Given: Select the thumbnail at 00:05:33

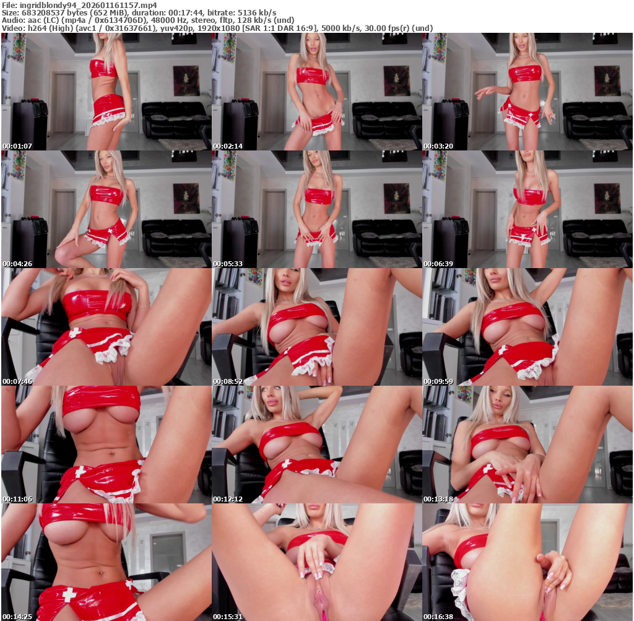Looking at the screenshot, I should (x=316, y=209).
